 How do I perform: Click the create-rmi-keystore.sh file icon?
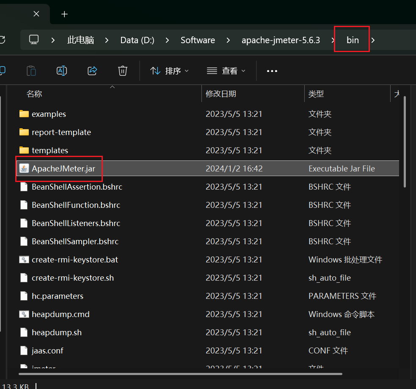pyautogui.click(x=24, y=278)
